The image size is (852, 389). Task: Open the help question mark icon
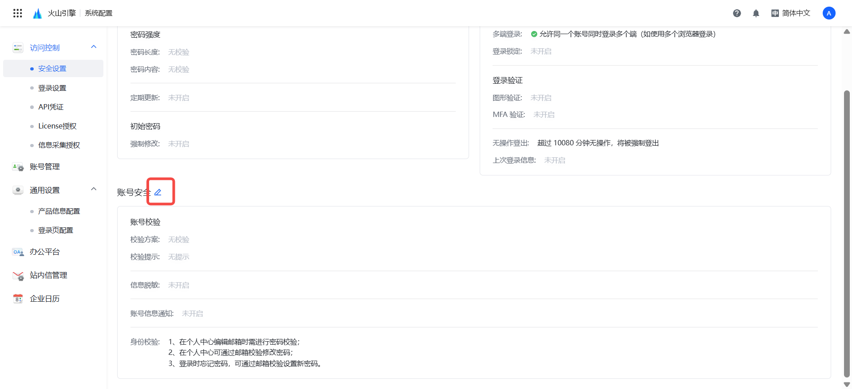point(737,13)
